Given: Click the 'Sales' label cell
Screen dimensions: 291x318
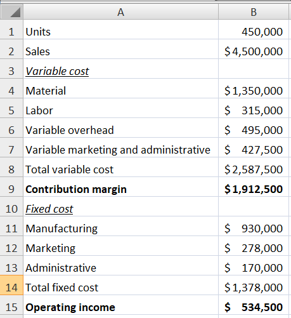Looking at the screenshot, I should (x=120, y=49).
